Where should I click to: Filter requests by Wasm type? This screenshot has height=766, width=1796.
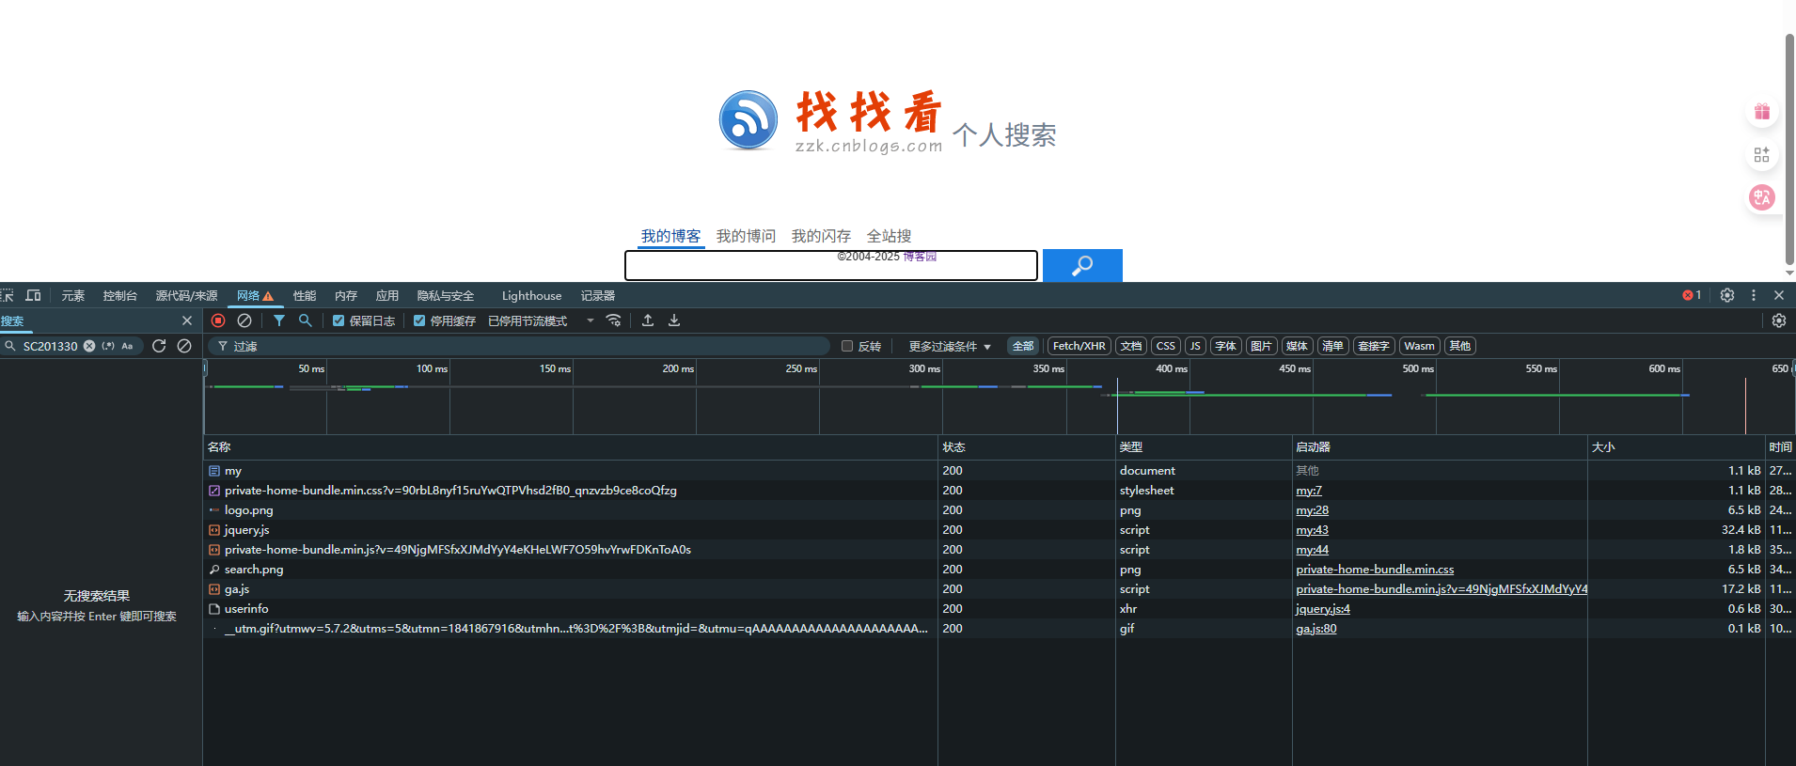(1420, 346)
